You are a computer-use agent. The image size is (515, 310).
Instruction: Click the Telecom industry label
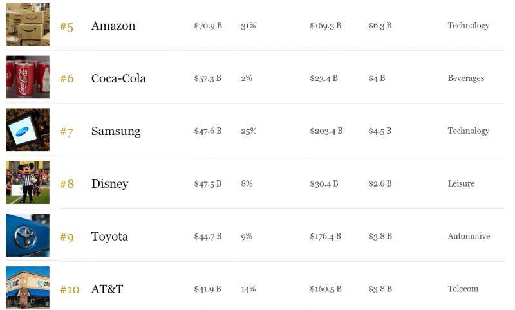[463, 289]
